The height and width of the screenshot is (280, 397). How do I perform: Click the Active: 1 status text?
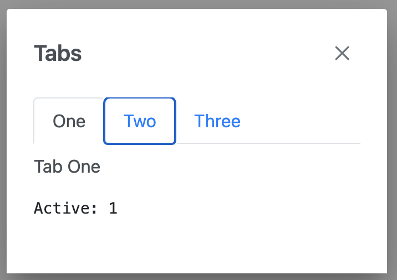coord(75,208)
